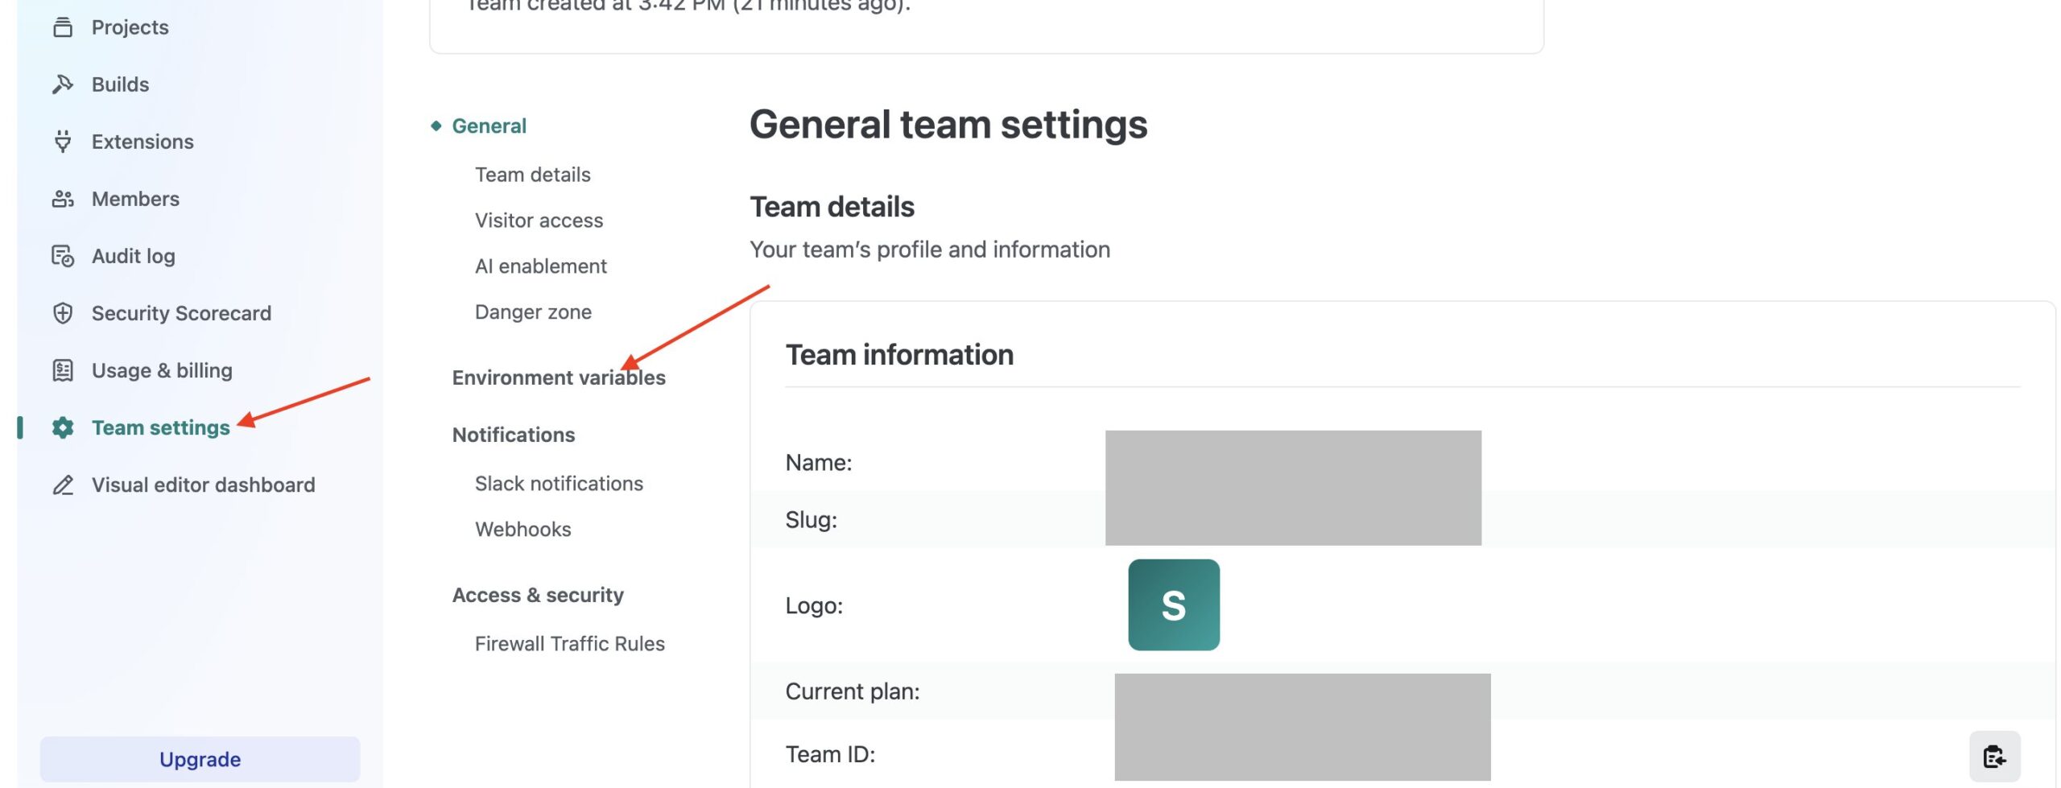This screenshot has height=788, width=2061.
Task: Open the Environment variables section
Action: click(558, 377)
